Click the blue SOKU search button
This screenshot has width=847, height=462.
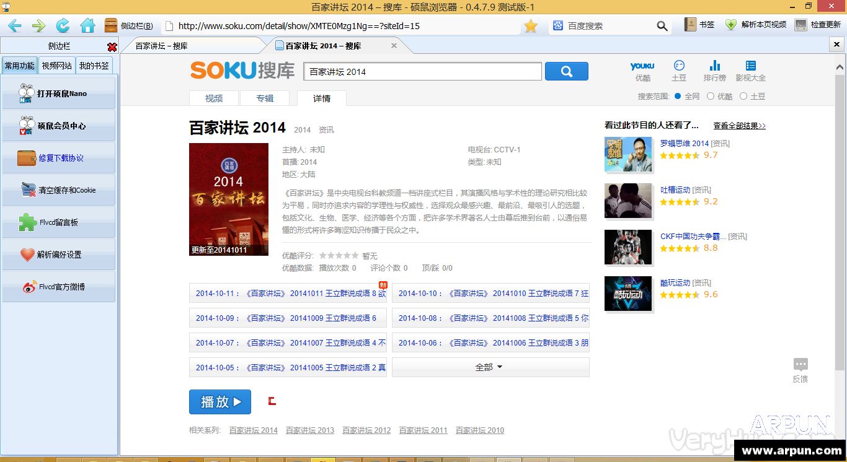566,71
